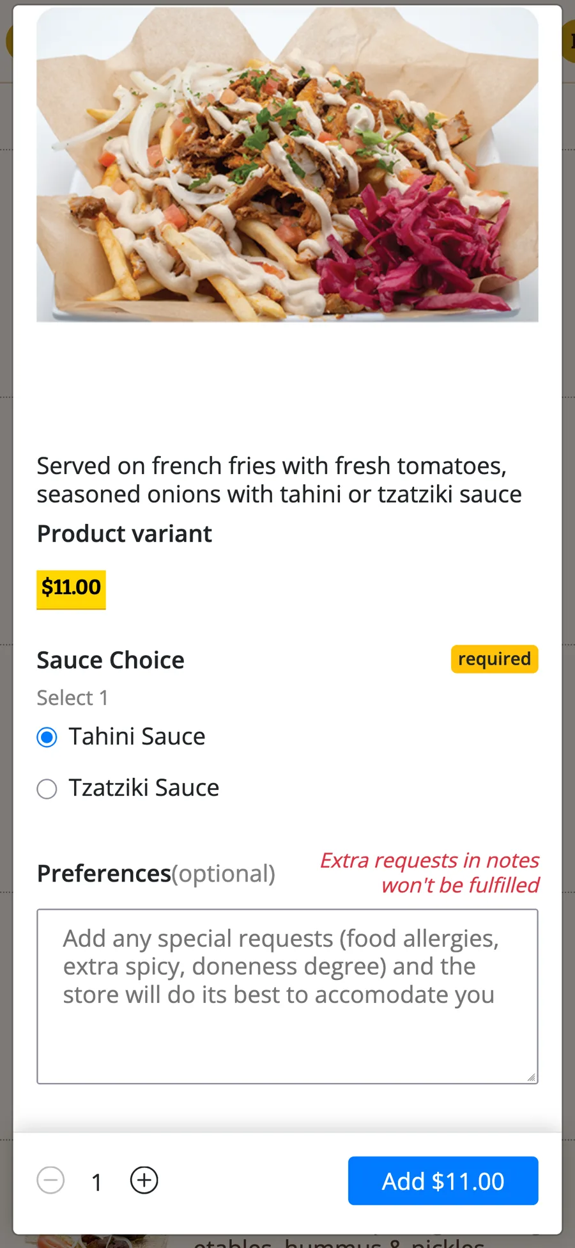Add item to cart for $11.00
The height and width of the screenshot is (1248, 575).
[443, 1181]
